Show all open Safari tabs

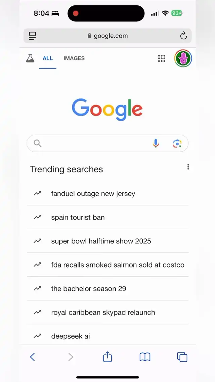click(182, 357)
